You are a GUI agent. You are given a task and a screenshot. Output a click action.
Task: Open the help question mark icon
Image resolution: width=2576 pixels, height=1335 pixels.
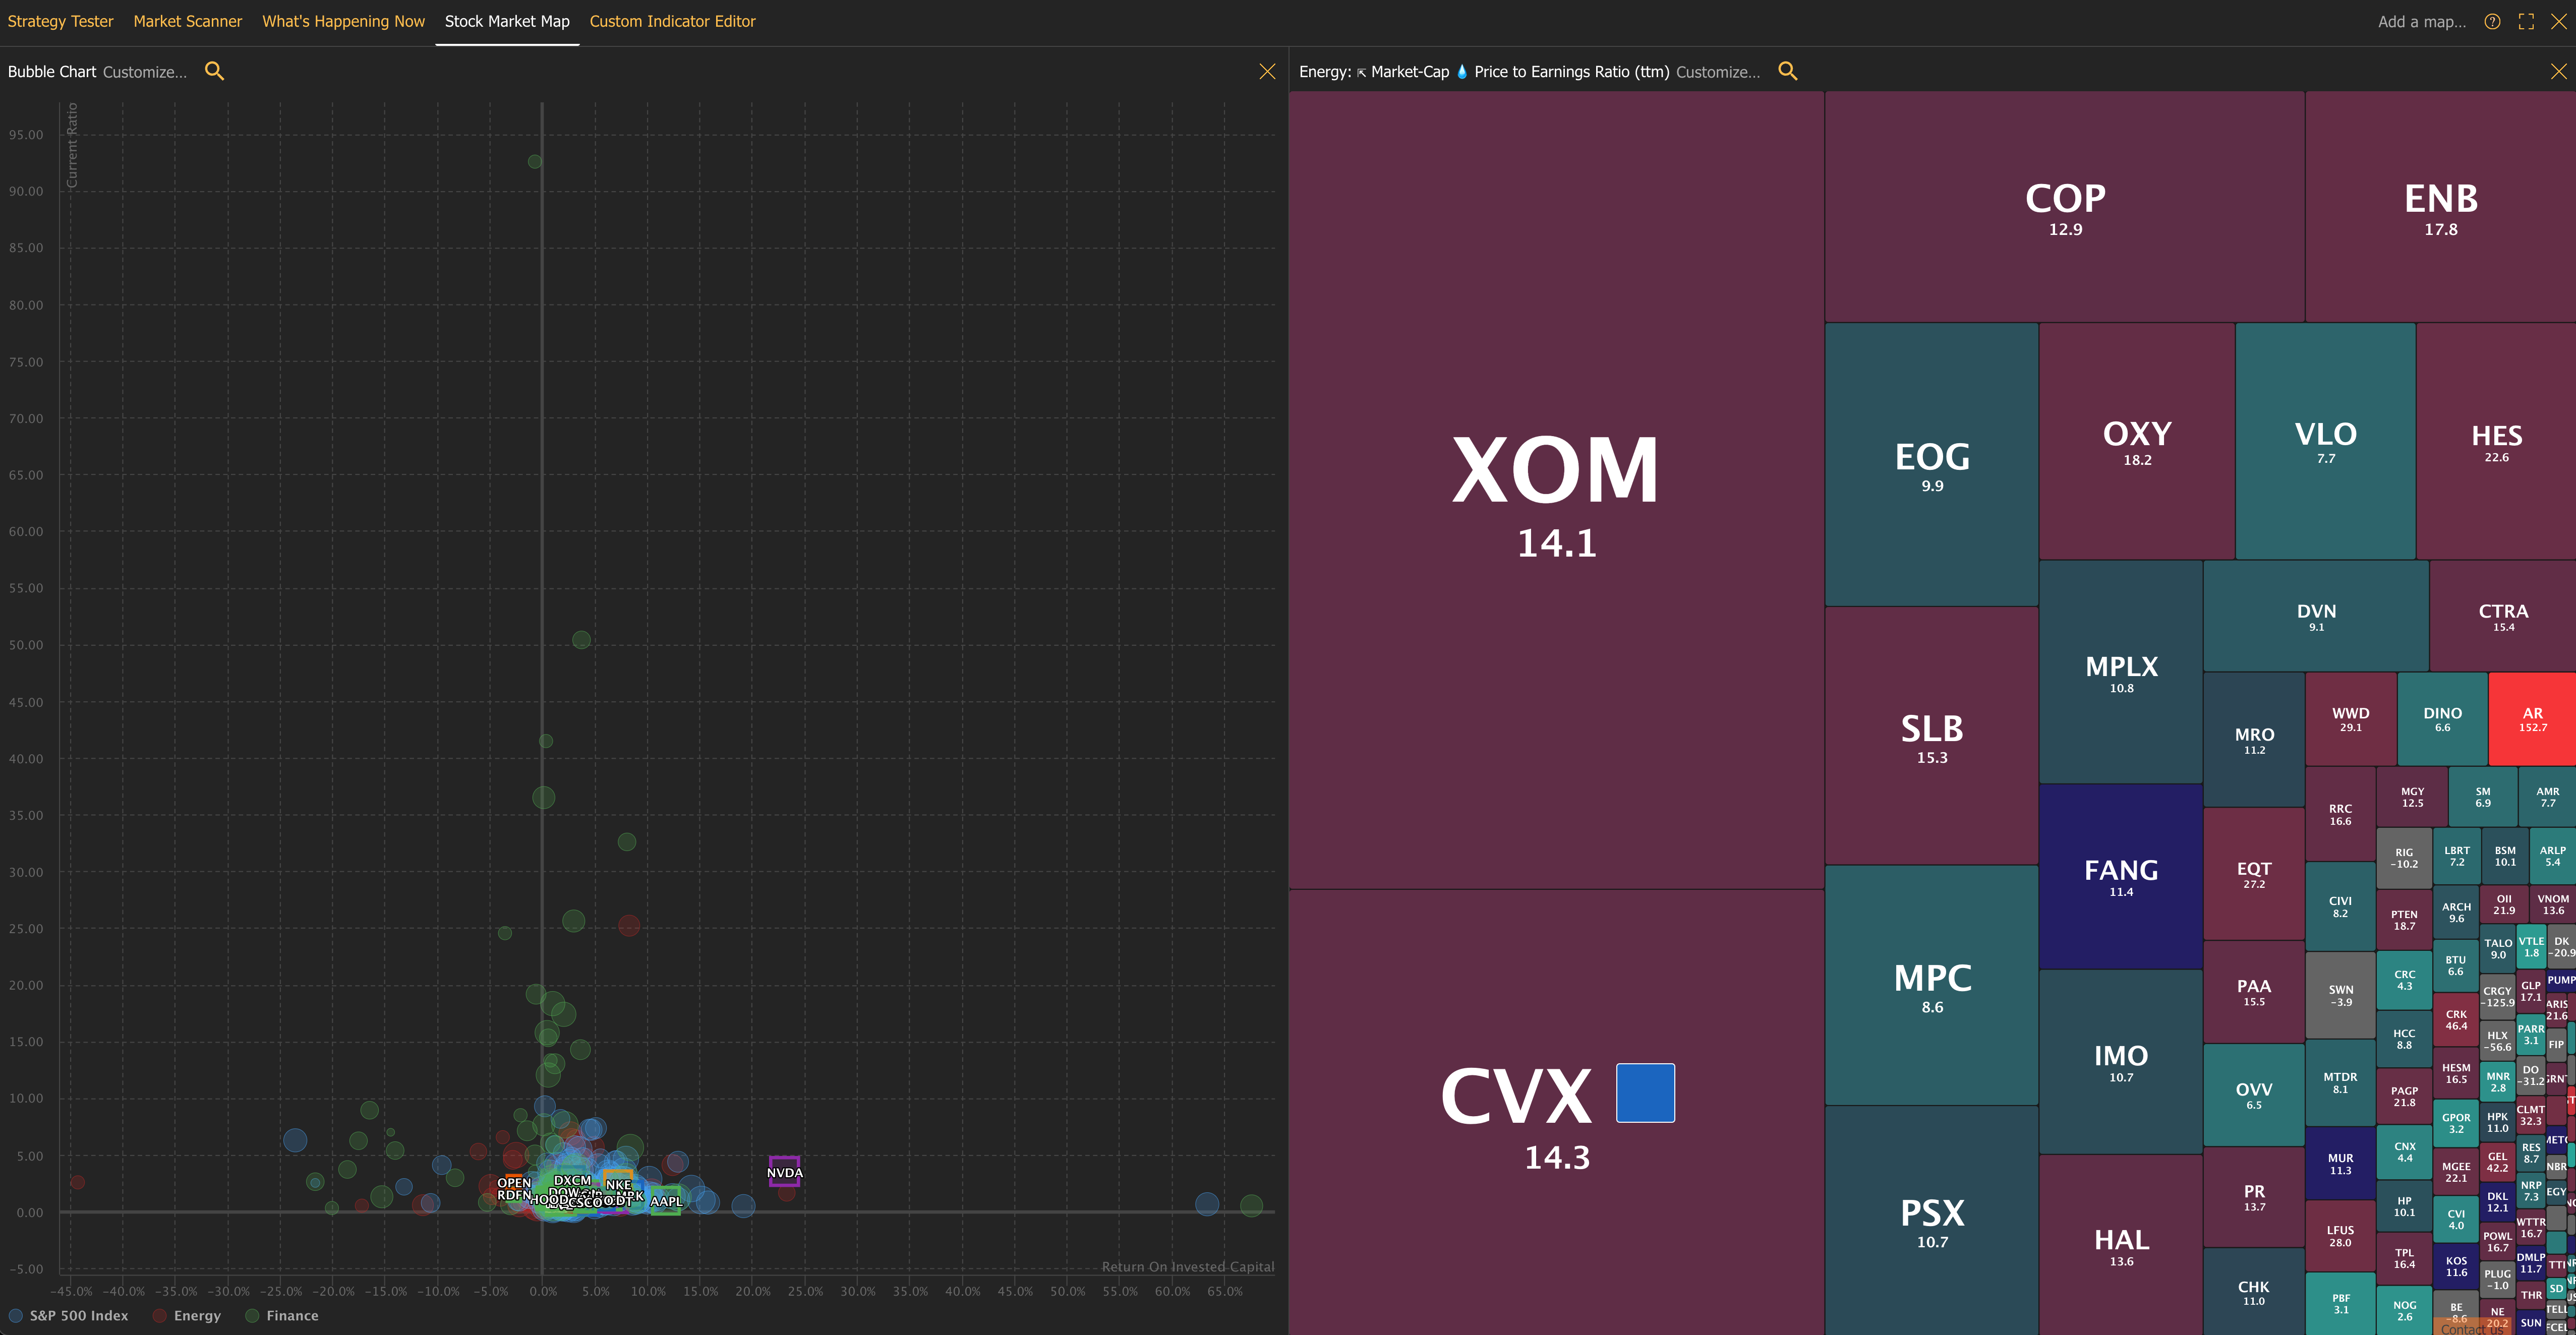point(2492,22)
